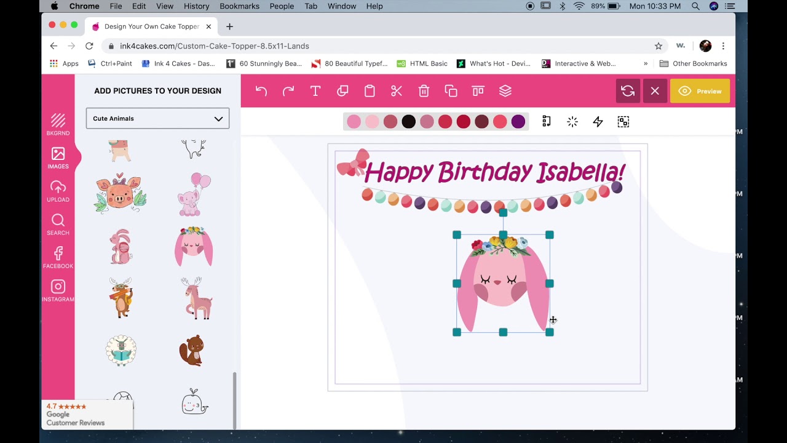Select the pink deer image
The width and height of the screenshot is (787, 443).
pos(197,298)
